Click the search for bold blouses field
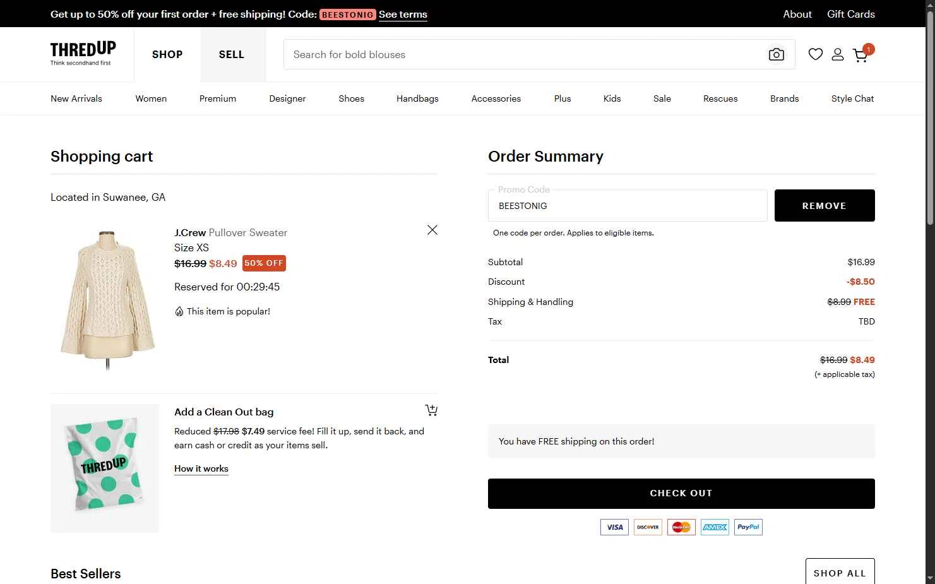The width and height of the screenshot is (935, 584). click(524, 54)
